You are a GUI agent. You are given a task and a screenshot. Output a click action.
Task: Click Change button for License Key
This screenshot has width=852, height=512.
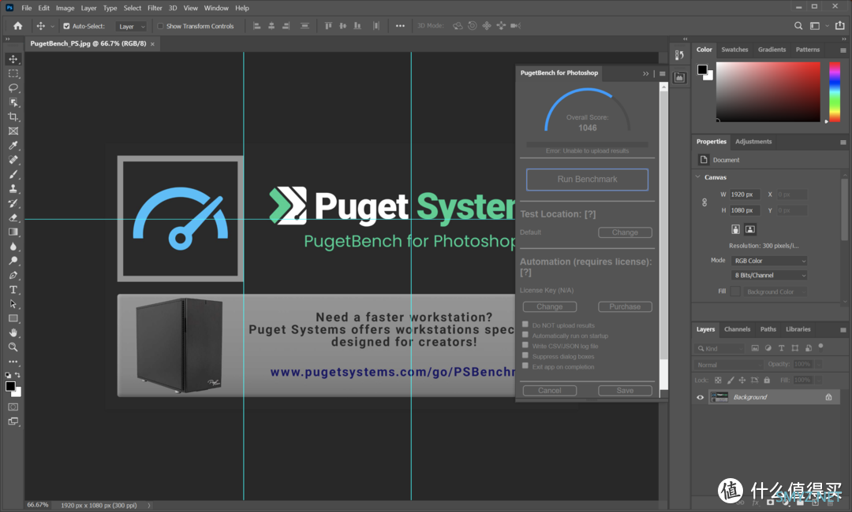[x=549, y=307]
